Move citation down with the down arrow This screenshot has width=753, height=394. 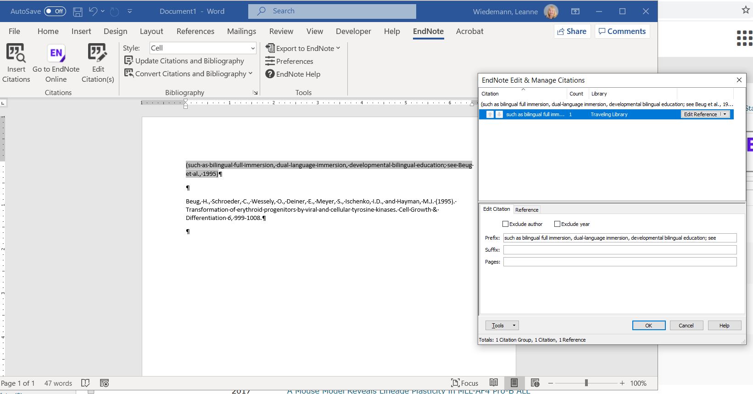click(x=499, y=114)
